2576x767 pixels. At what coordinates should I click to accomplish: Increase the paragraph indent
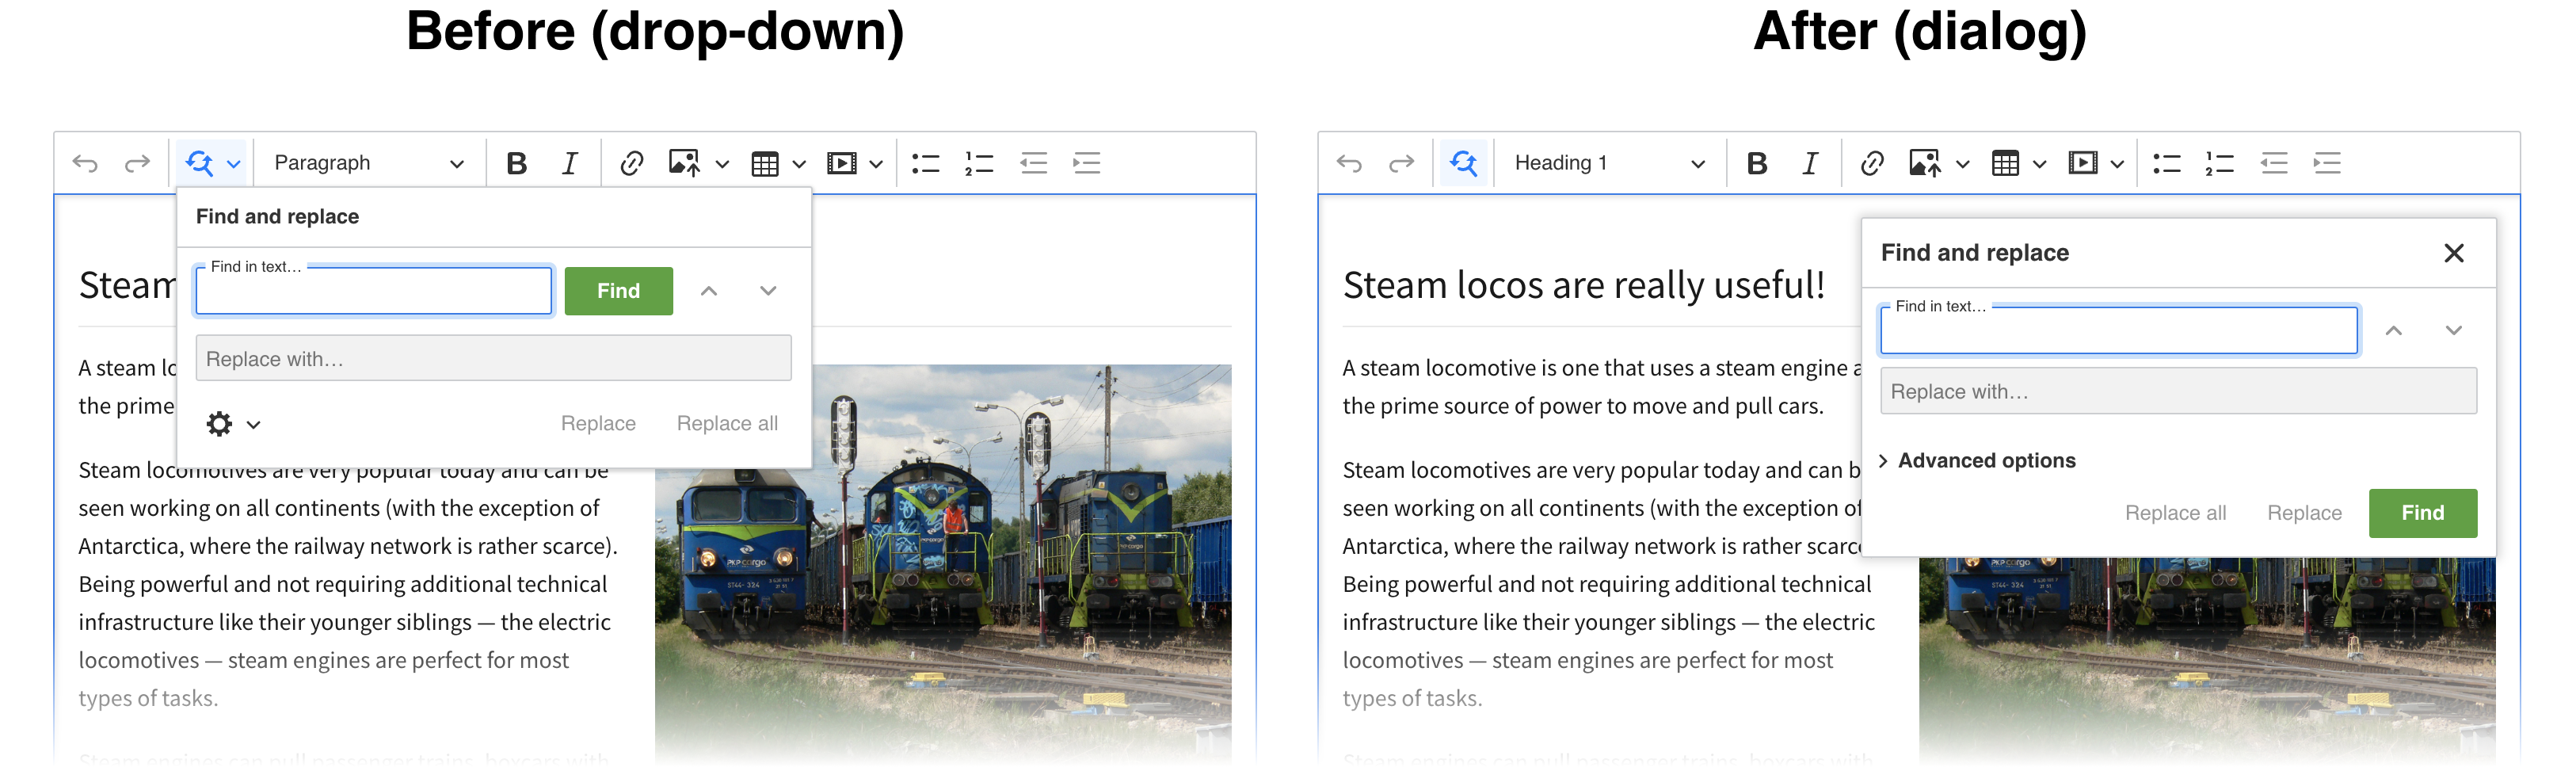click(x=1087, y=162)
